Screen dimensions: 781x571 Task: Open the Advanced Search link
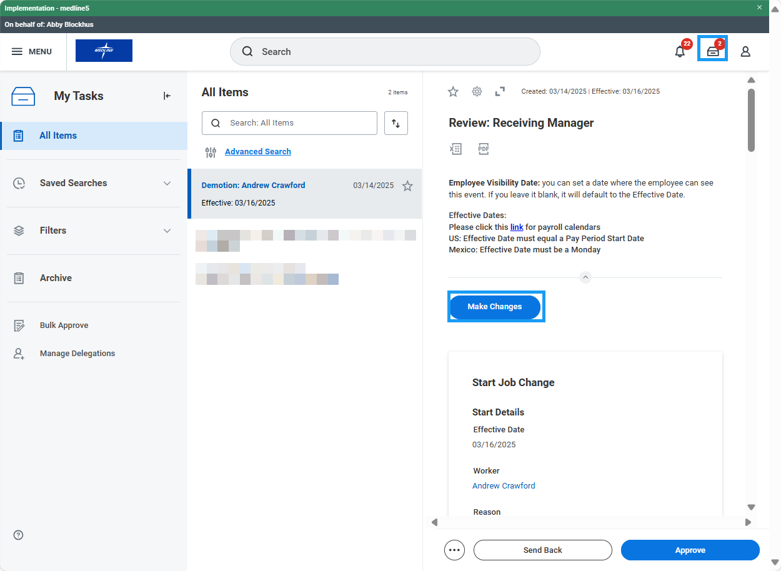point(257,152)
